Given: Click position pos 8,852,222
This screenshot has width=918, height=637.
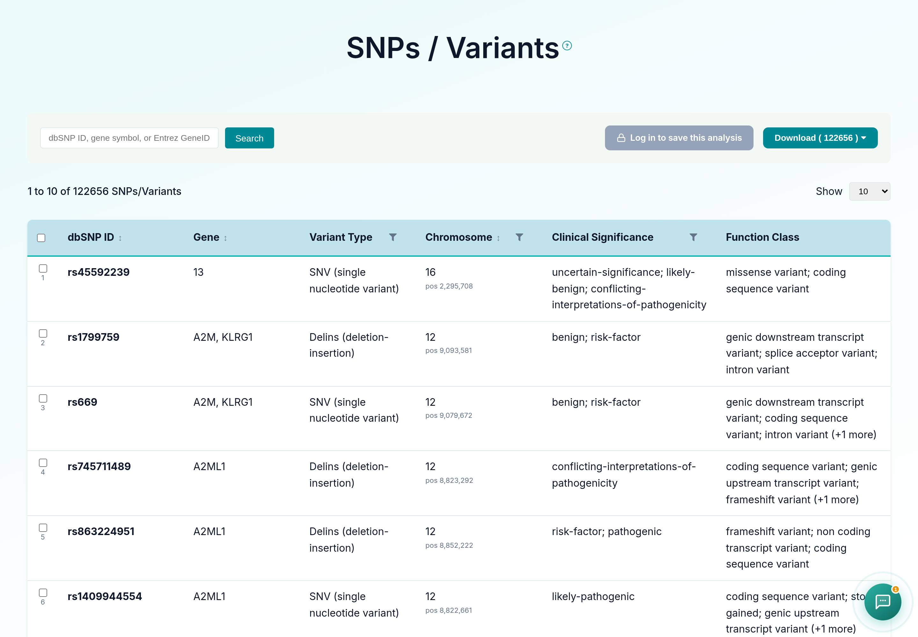Looking at the screenshot, I should [448, 546].
